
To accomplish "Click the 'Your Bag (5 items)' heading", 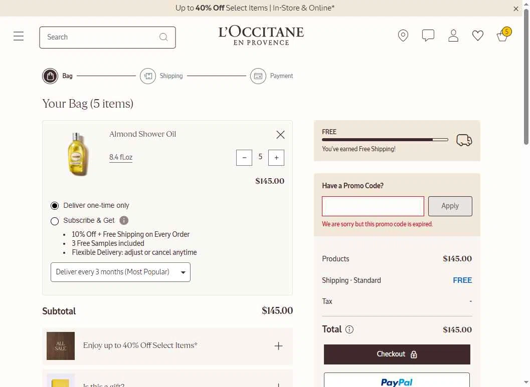I will point(88,104).
